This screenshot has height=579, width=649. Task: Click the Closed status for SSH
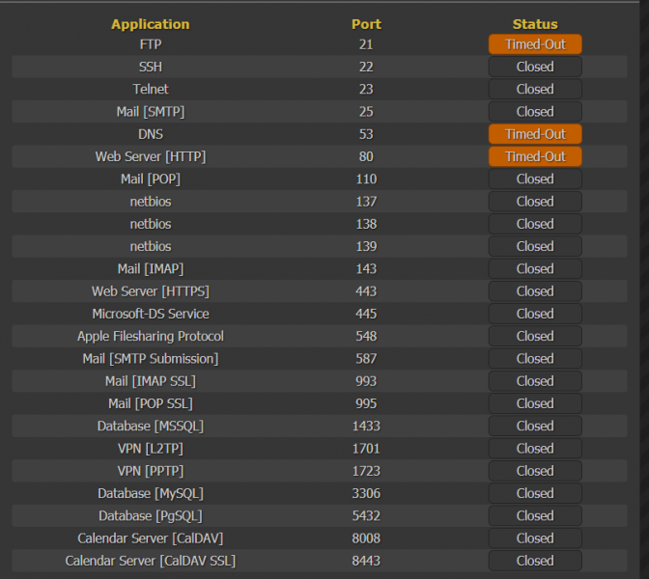click(535, 67)
